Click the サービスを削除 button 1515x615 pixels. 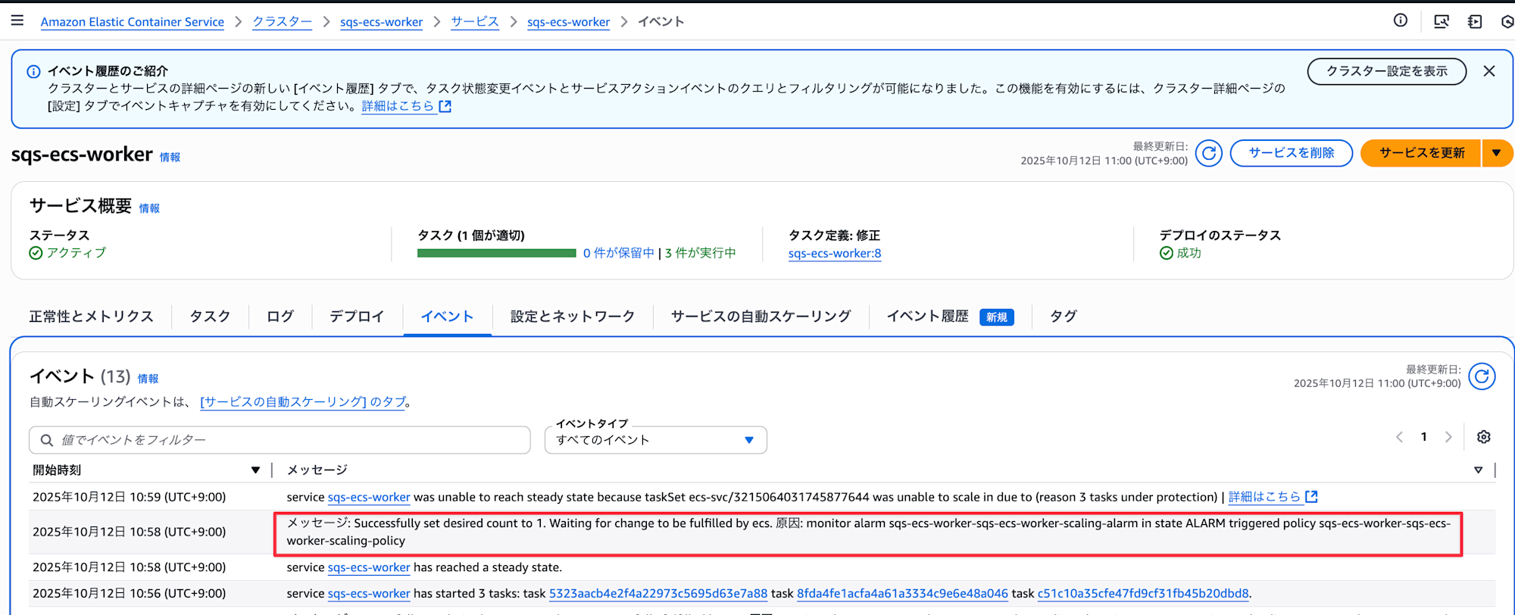pos(1292,153)
